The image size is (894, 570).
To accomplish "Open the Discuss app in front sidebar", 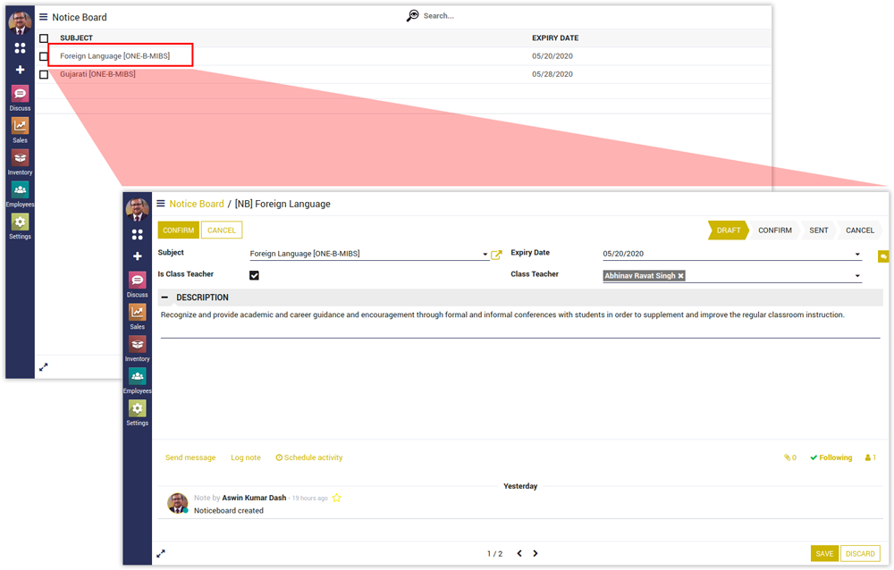I will pos(137,281).
